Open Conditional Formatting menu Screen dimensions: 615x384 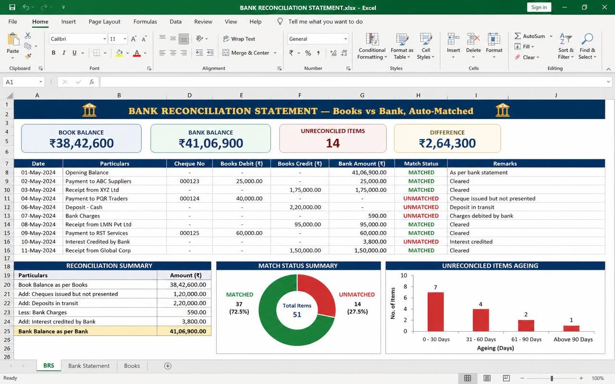click(372, 46)
